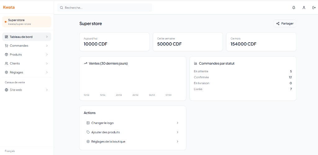Expand the Produits submenu arrow
The image size is (318, 155).
47,55
